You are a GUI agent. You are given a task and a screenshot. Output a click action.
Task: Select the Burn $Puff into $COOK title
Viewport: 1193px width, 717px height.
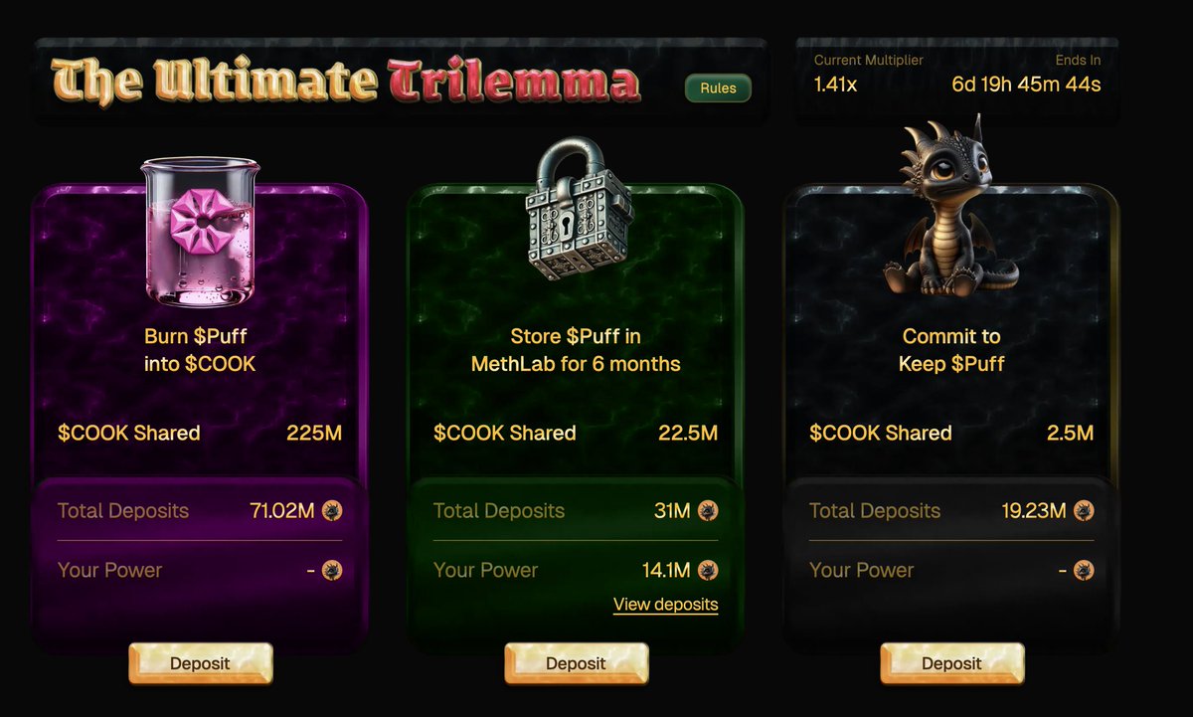coord(200,350)
